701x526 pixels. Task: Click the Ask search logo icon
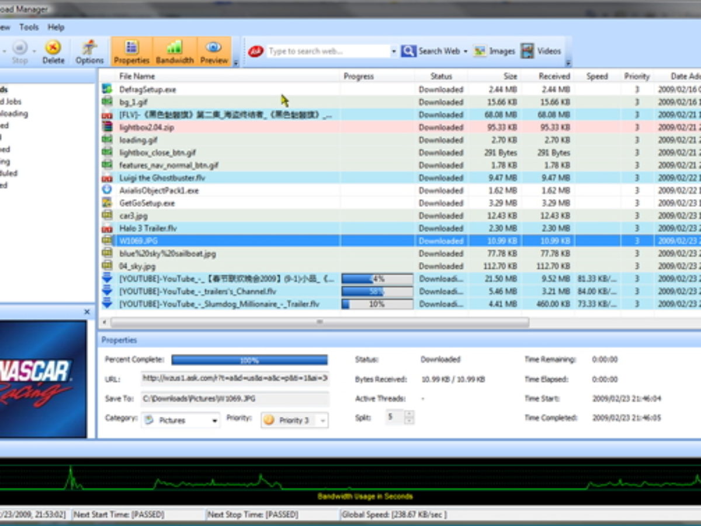tap(256, 51)
